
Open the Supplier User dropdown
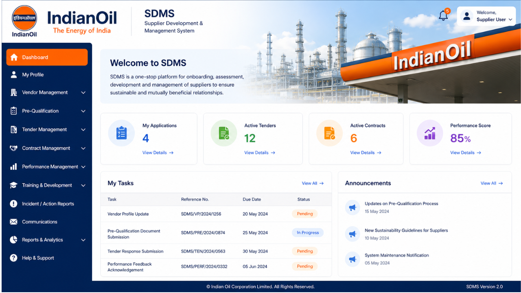pyautogui.click(x=486, y=16)
